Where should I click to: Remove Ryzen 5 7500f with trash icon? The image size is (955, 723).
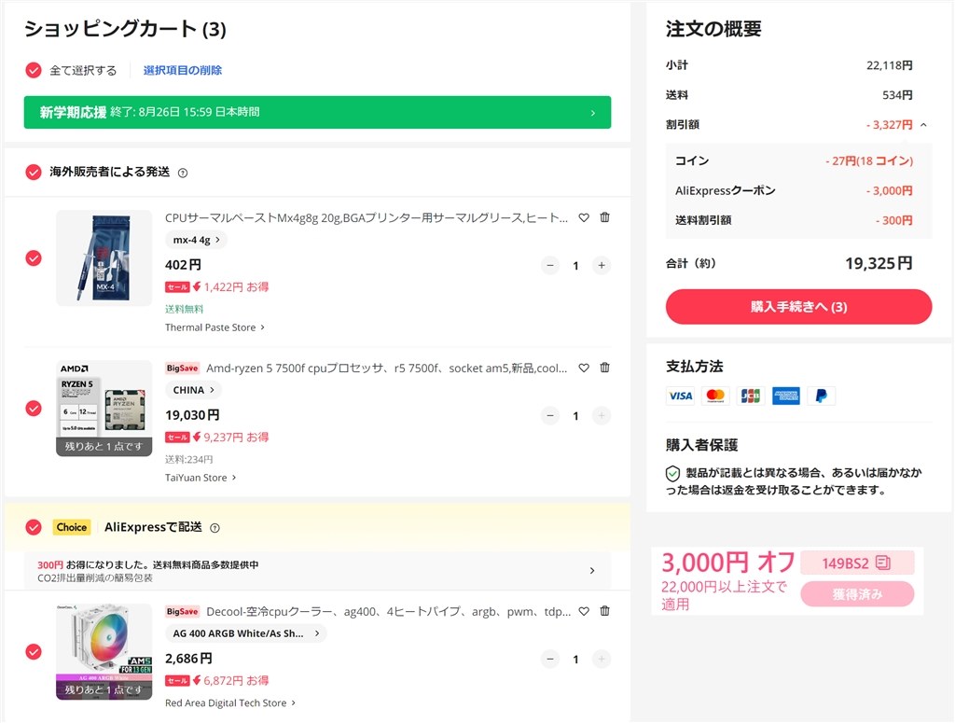click(604, 368)
